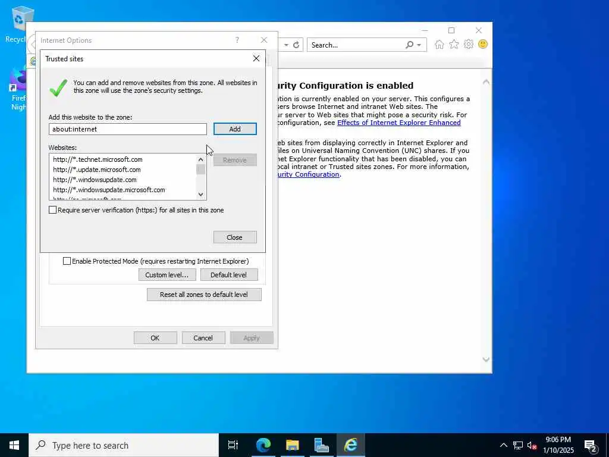Click OK in Internet Options

[x=155, y=338]
